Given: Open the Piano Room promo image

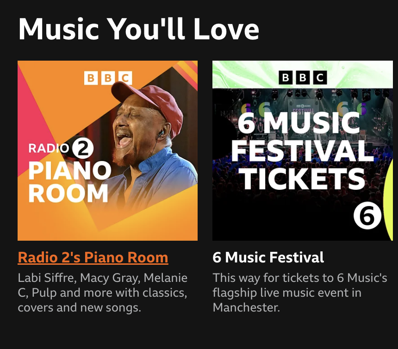Looking at the screenshot, I should click(x=107, y=150).
